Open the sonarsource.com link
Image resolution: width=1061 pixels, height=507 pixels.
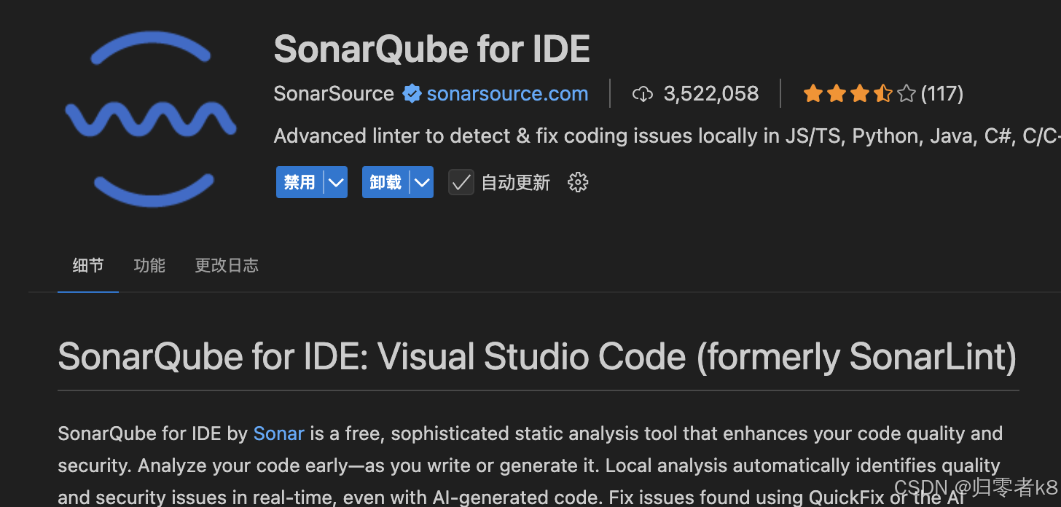(506, 93)
